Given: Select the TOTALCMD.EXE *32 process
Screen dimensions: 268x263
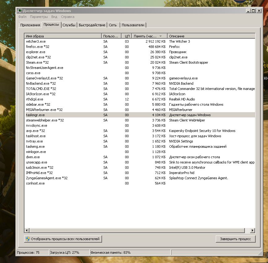Looking at the screenshot, I should tap(140, 89).
